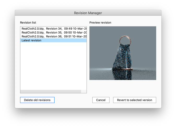Click the 'Preview revision' label
This screenshot has width=176, height=128.
tap(100, 23)
